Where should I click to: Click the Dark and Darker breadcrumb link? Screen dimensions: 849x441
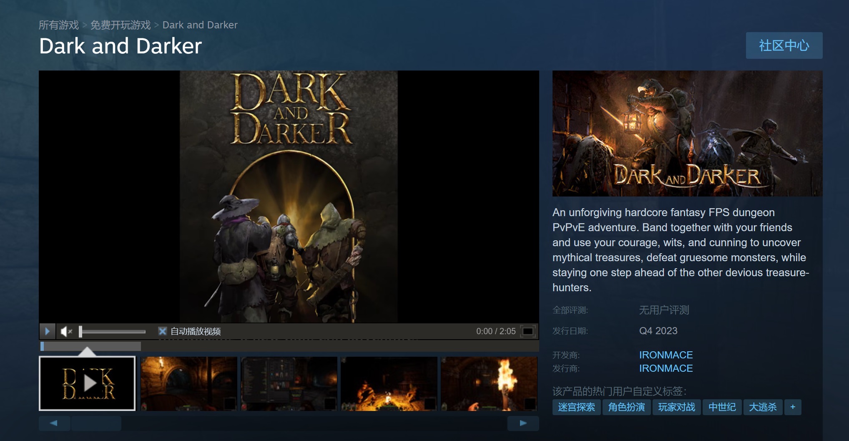coord(200,25)
